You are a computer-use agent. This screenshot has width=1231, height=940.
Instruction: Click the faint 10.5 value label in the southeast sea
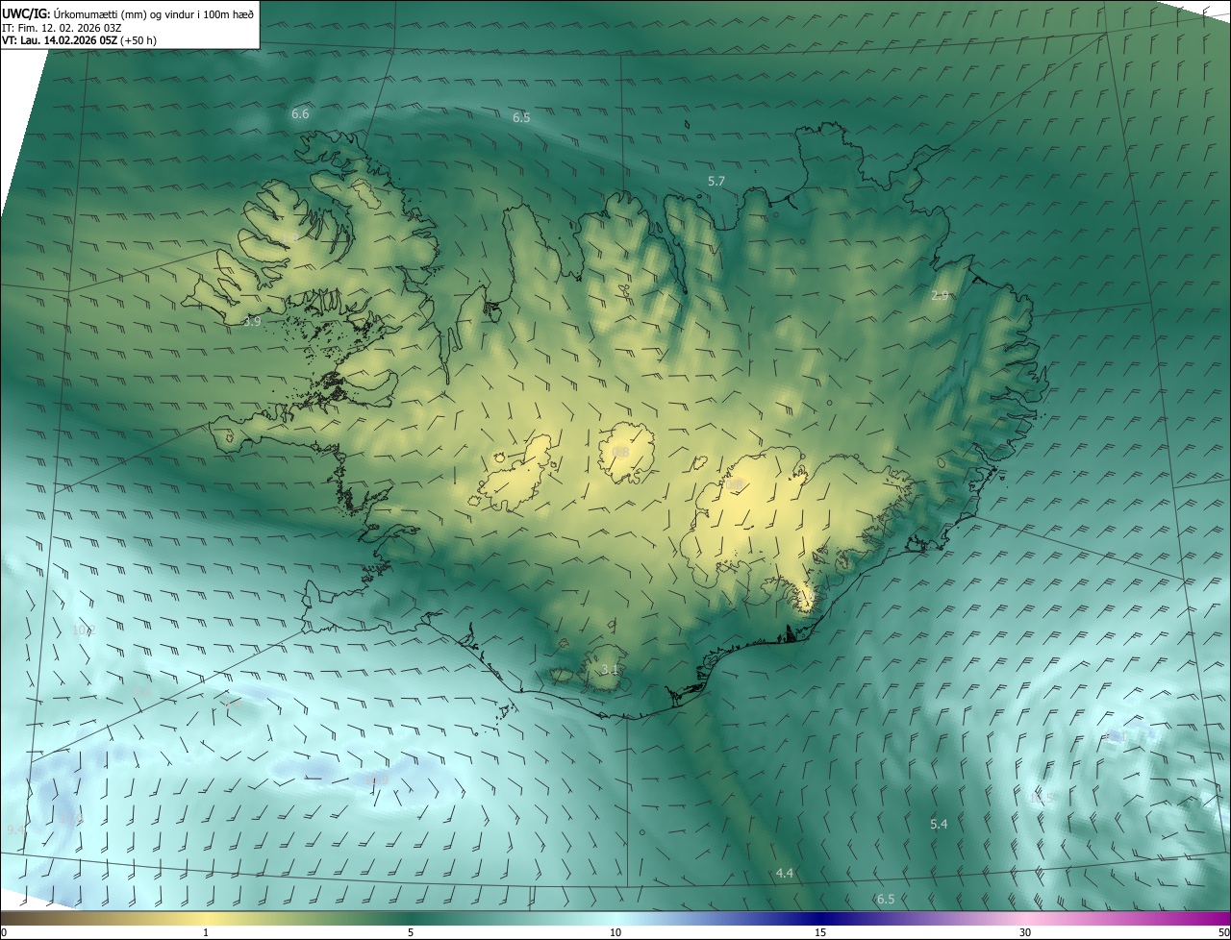point(1043,798)
